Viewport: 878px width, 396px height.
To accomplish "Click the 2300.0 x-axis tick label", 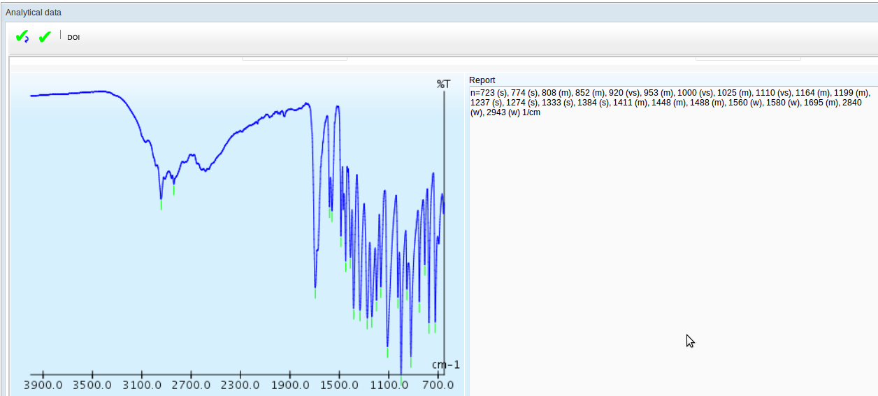I will coord(240,385).
